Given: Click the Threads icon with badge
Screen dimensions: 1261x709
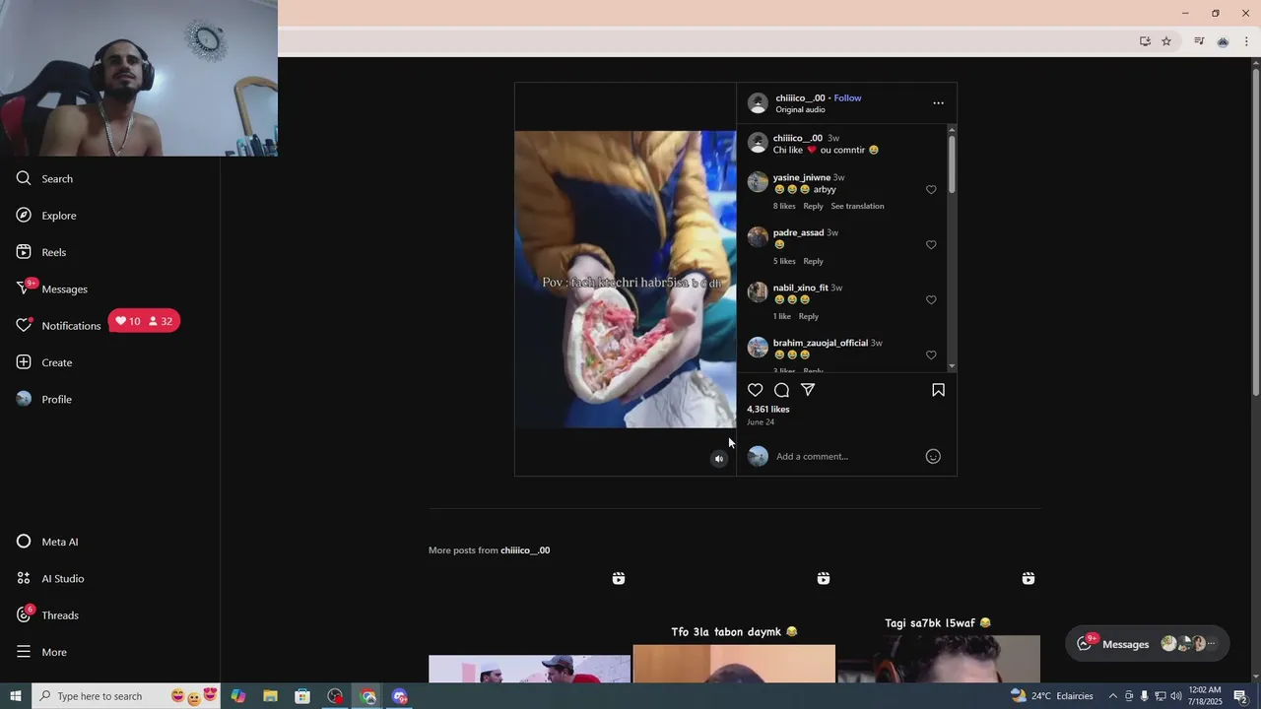Looking at the screenshot, I should point(24,614).
